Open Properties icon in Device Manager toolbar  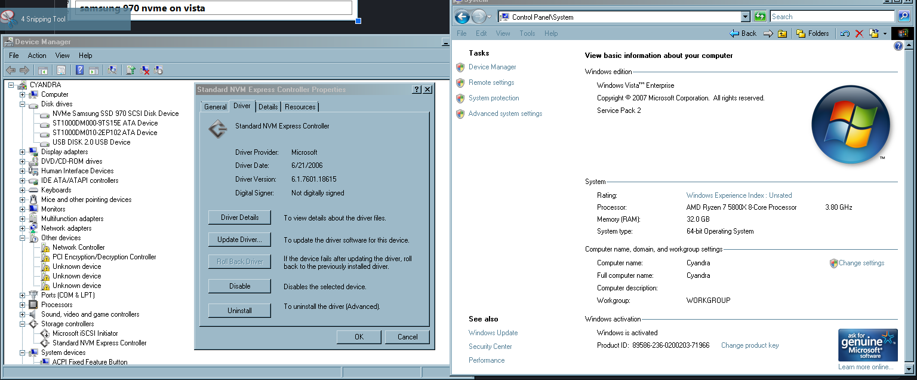click(61, 70)
